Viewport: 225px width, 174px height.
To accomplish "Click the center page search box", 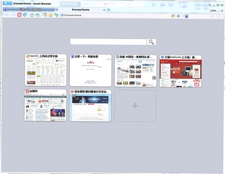I will [108, 42].
